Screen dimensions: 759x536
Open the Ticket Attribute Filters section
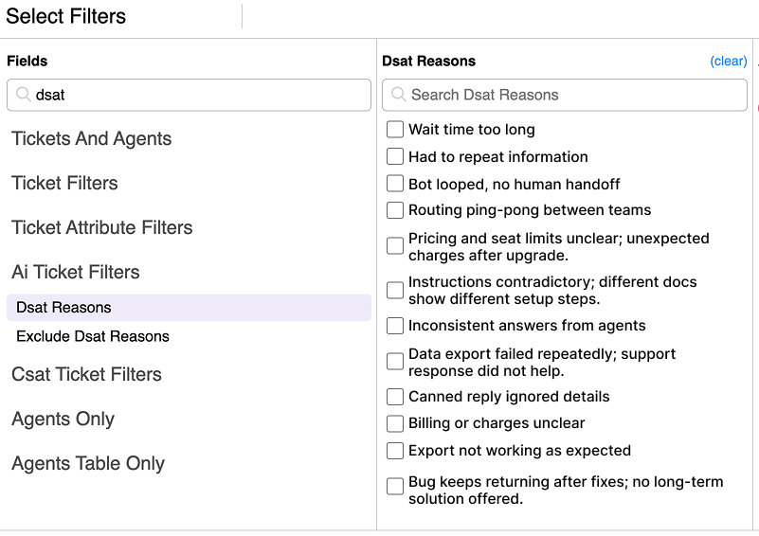[x=102, y=228]
